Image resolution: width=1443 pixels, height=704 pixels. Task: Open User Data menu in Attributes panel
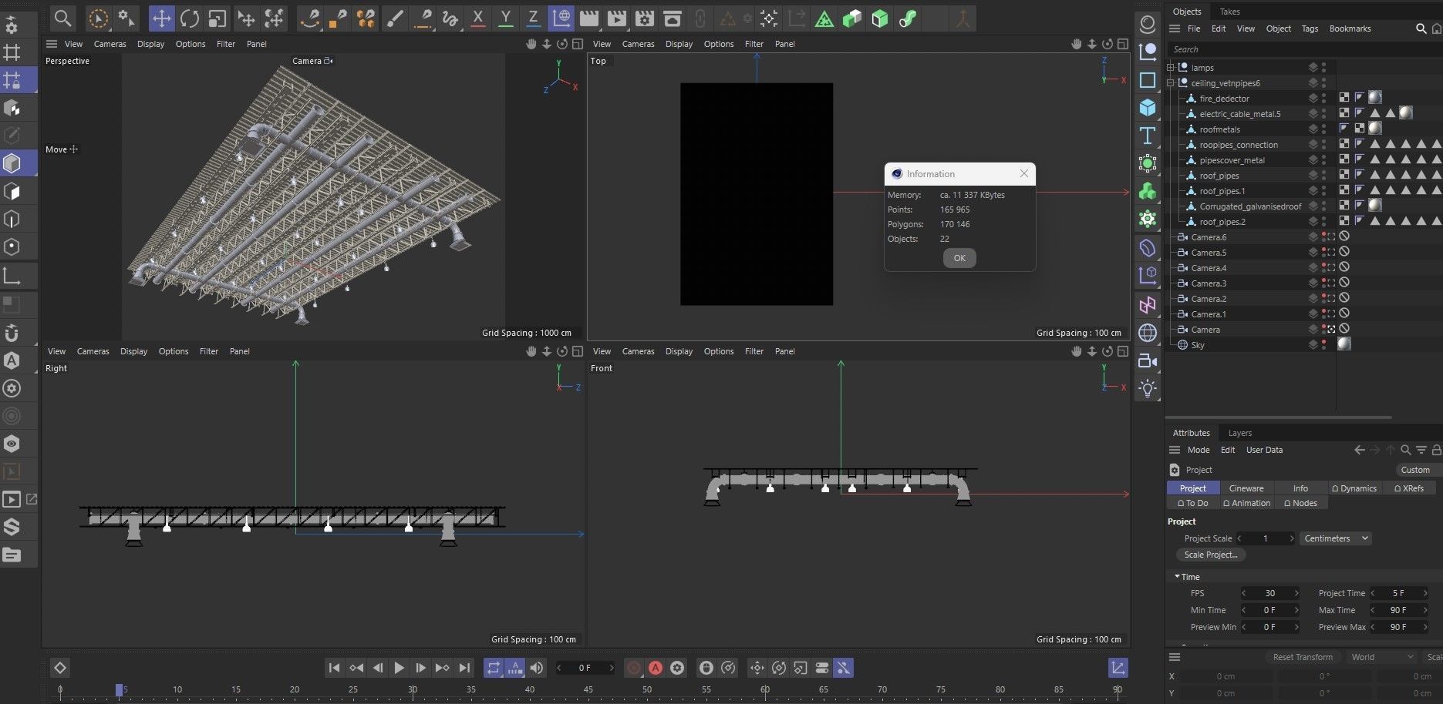pos(1264,450)
